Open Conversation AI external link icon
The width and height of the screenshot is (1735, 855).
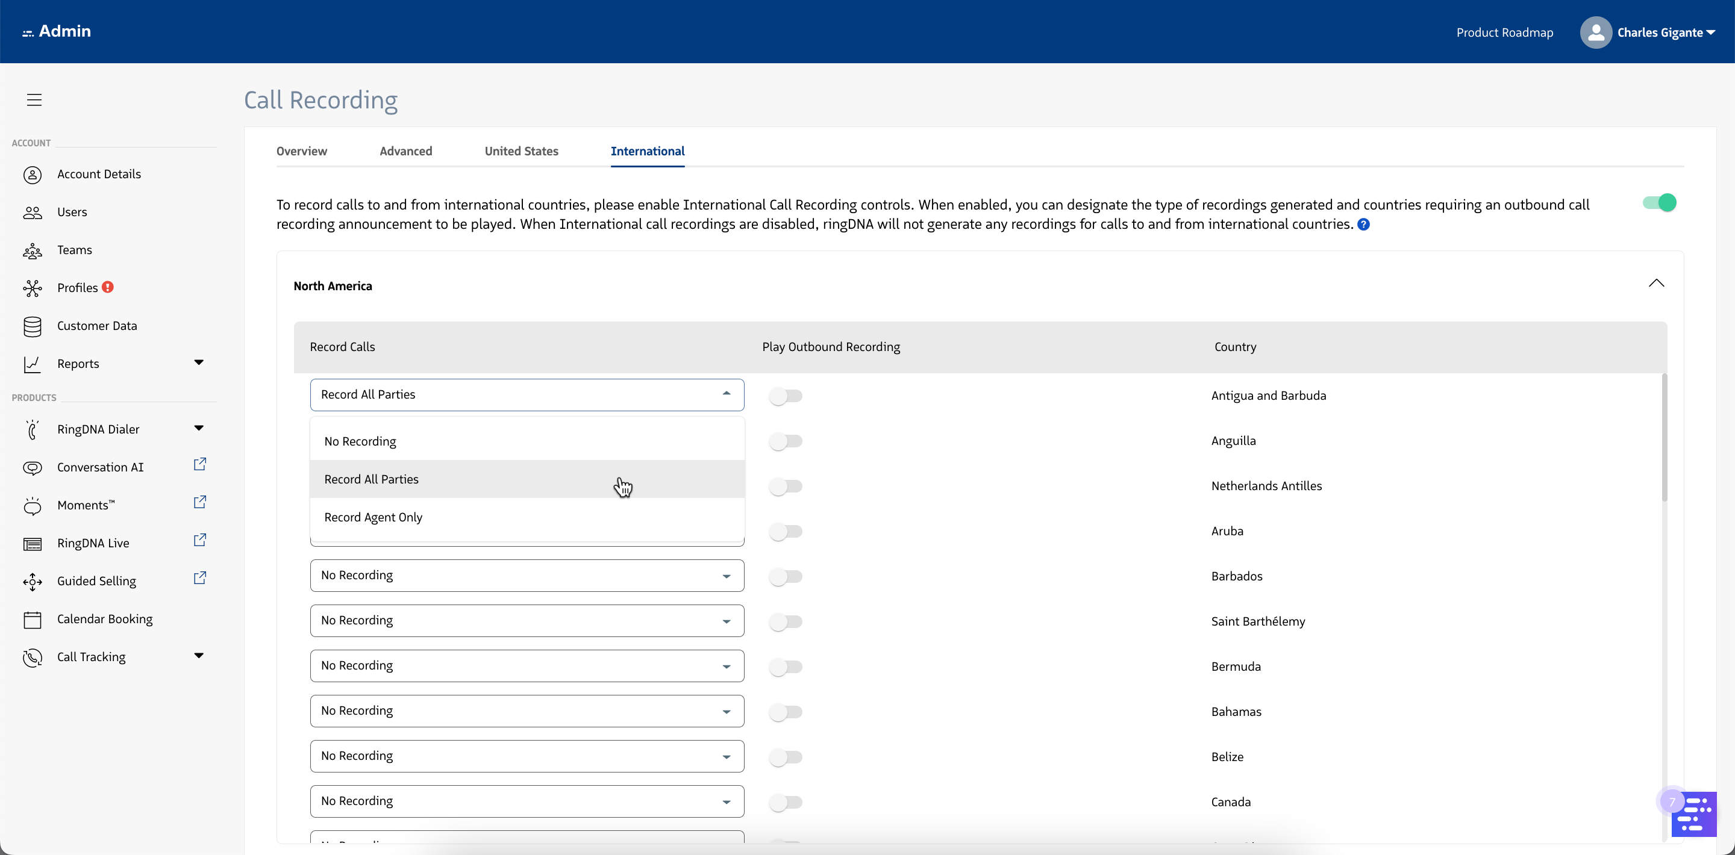pos(199,464)
